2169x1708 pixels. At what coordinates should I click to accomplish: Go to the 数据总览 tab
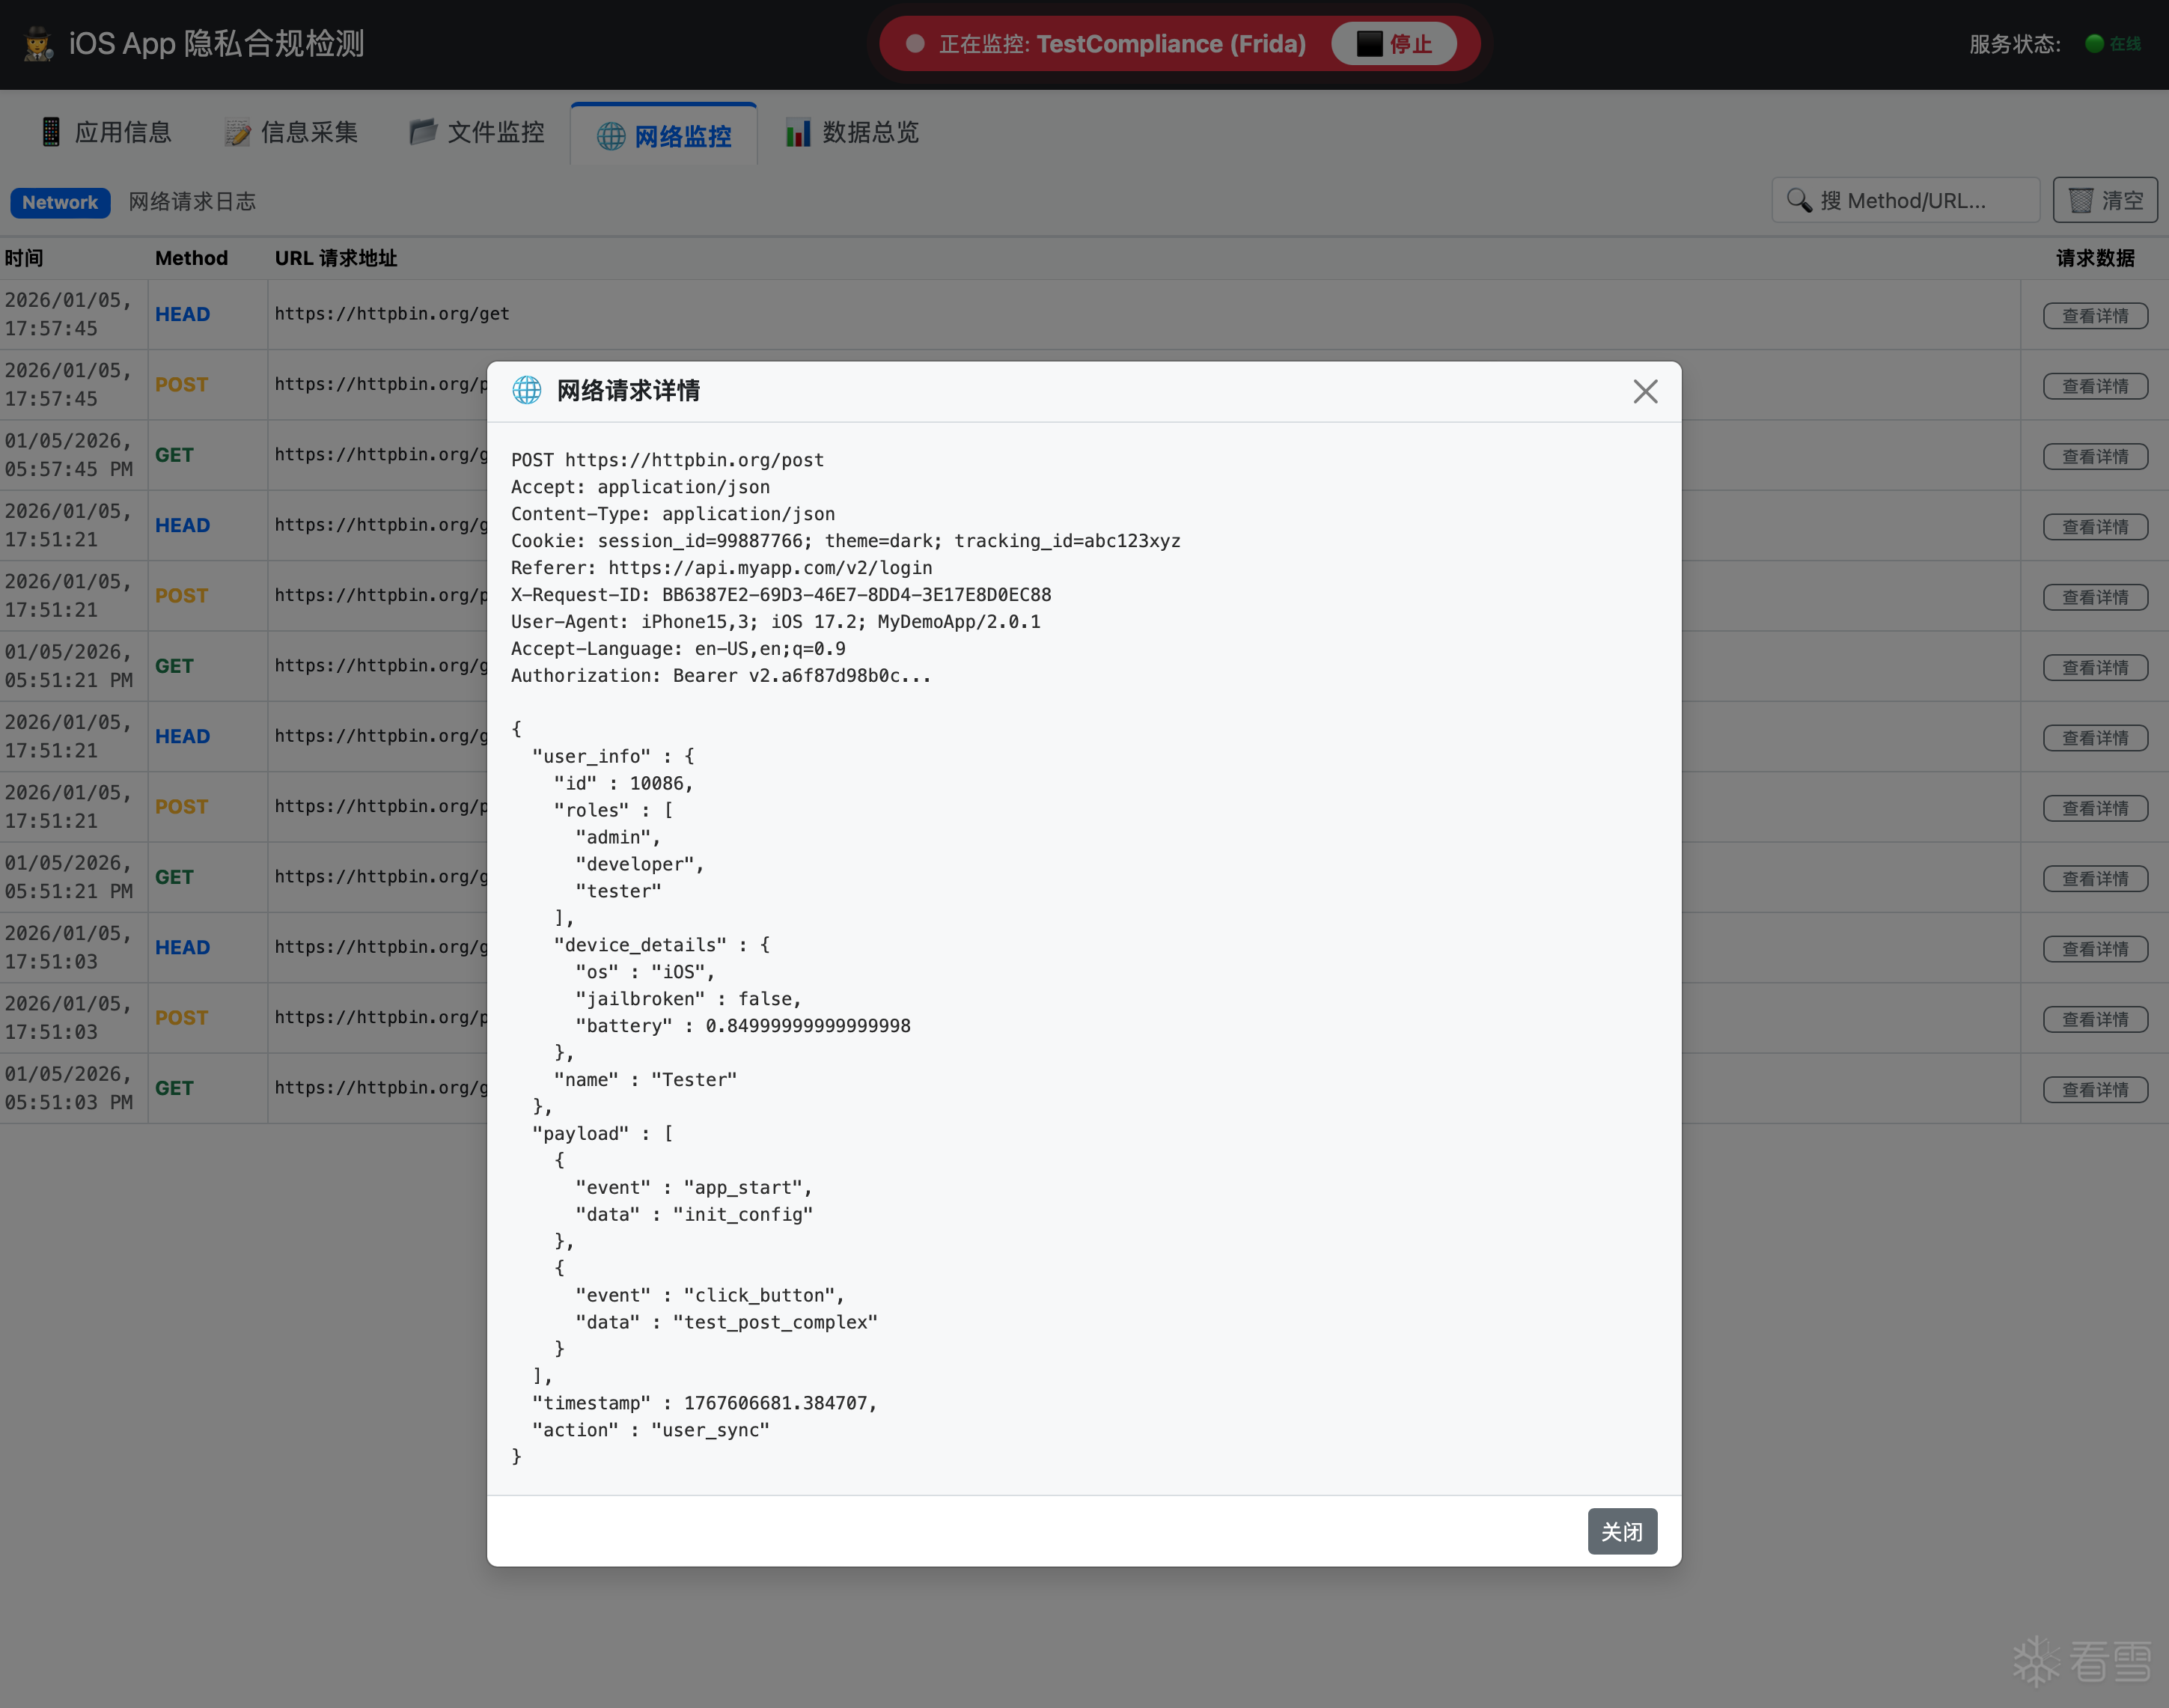[852, 132]
